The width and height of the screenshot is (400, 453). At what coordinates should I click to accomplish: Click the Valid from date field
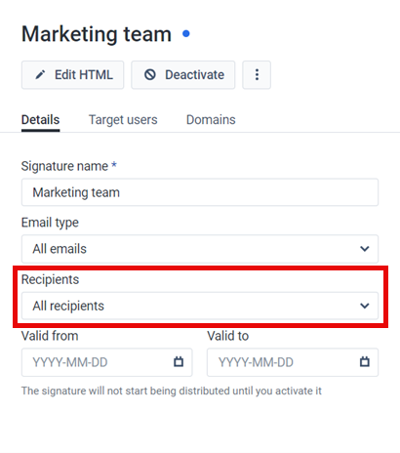107,362
